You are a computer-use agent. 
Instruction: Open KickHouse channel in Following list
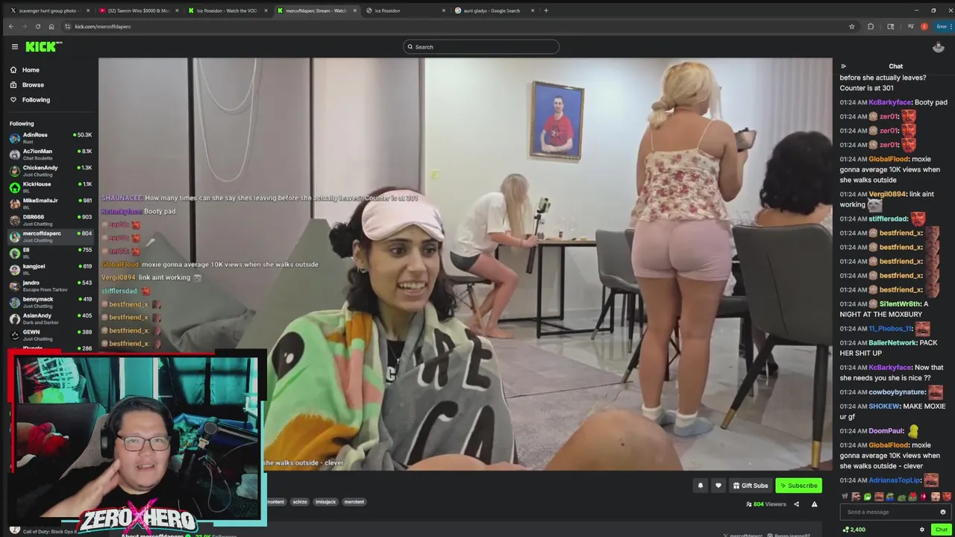(50, 187)
